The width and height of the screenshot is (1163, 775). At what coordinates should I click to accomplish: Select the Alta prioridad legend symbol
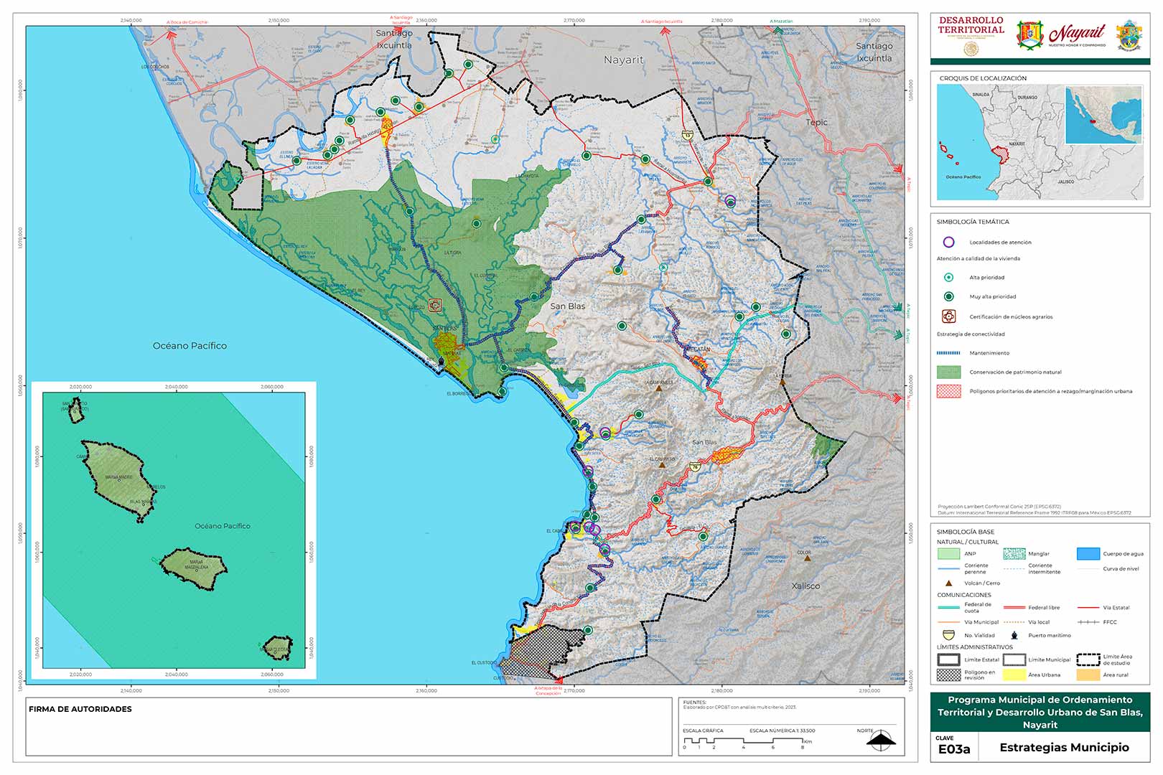pyautogui.click(x=948, y=277)
